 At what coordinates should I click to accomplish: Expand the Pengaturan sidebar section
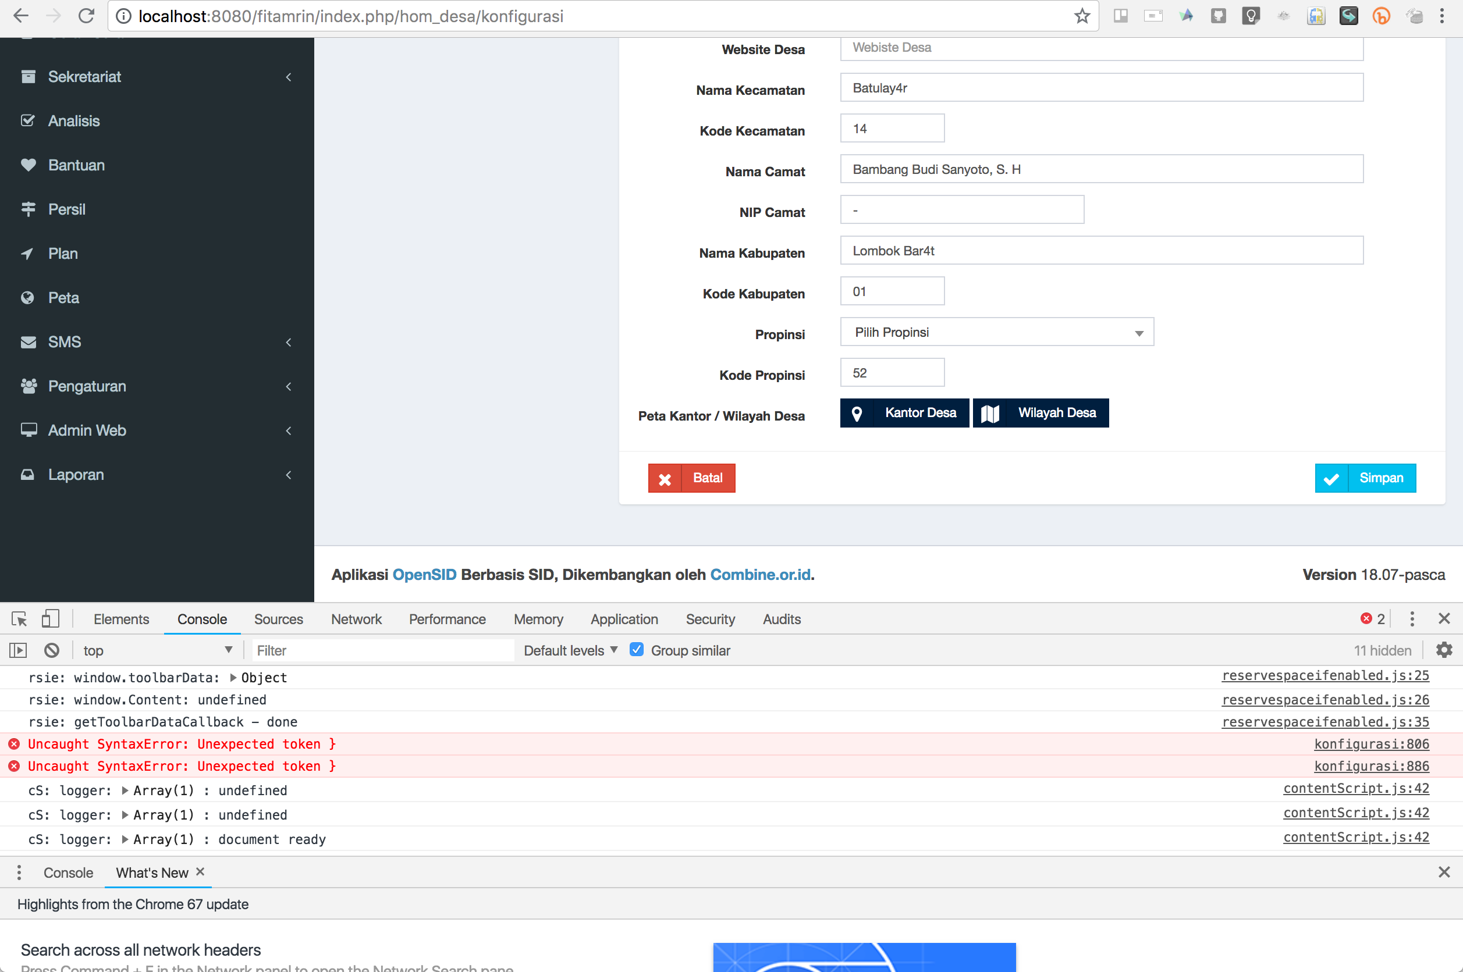[87, 386]
